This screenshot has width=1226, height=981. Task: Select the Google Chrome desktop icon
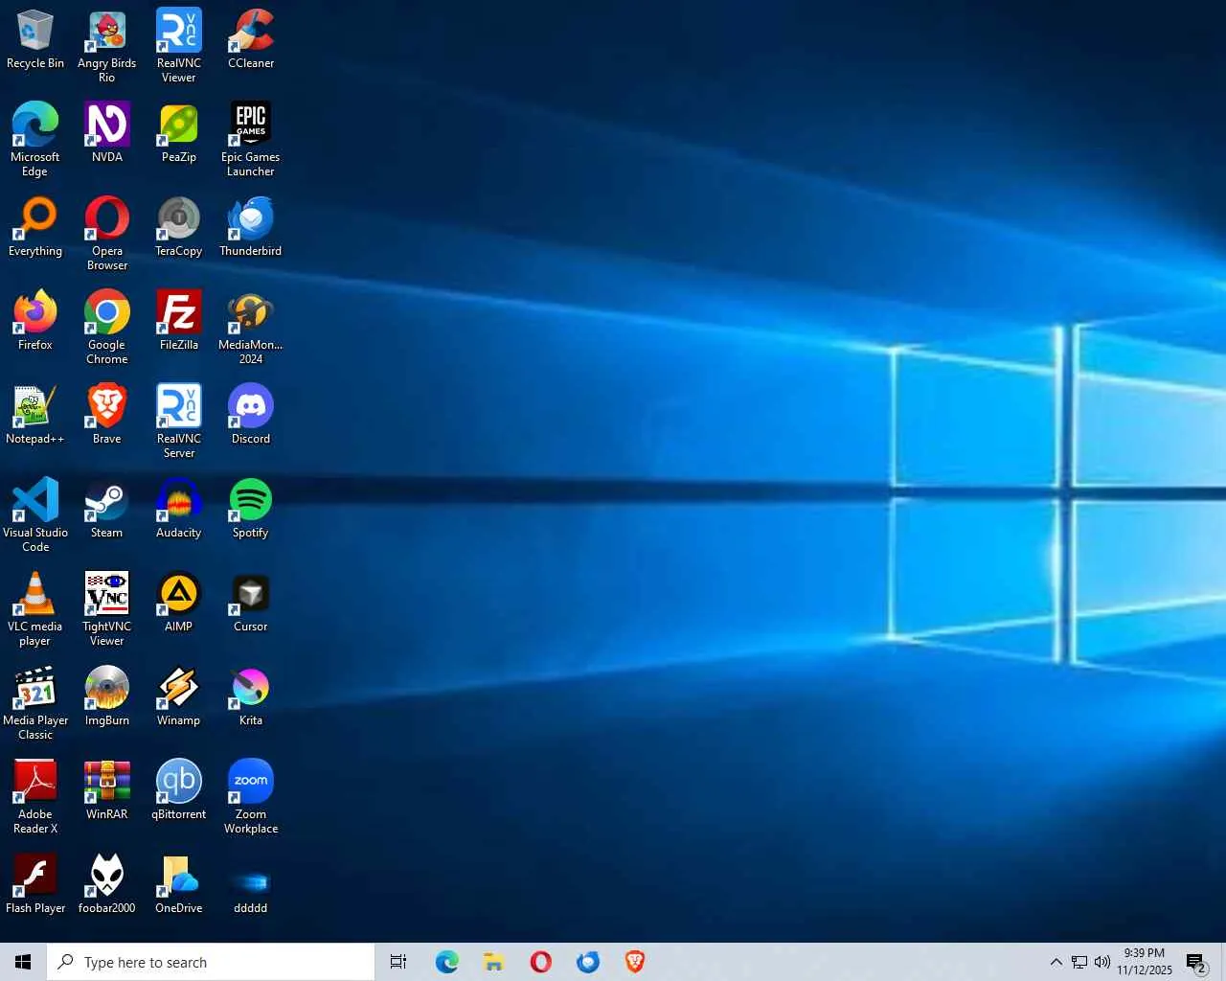pyautogui.click(x=107, y=328)
